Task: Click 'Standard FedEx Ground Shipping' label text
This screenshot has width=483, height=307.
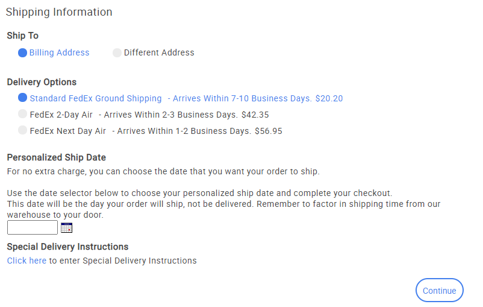Action: [96, 98]
